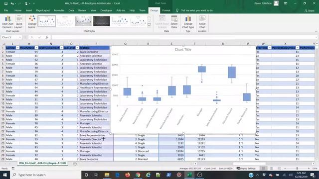Open the Ribbon Display Options icon

286,3
